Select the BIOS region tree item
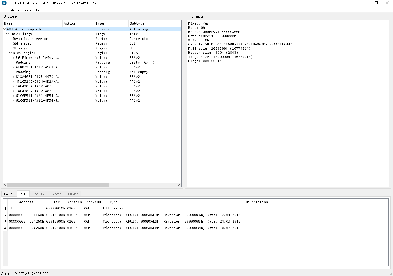393x276 pixels. point(24,53)
